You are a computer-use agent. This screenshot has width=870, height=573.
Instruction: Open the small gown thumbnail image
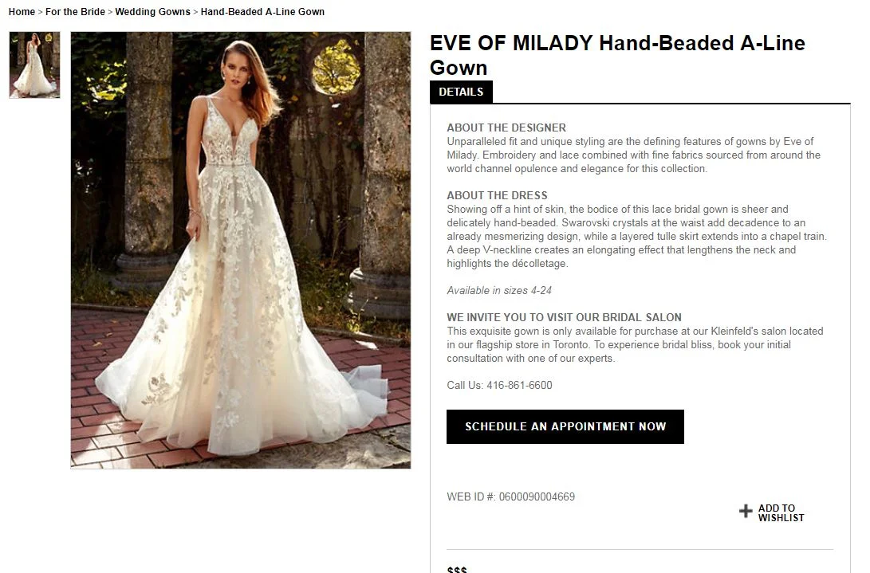(x=34, y=65)
